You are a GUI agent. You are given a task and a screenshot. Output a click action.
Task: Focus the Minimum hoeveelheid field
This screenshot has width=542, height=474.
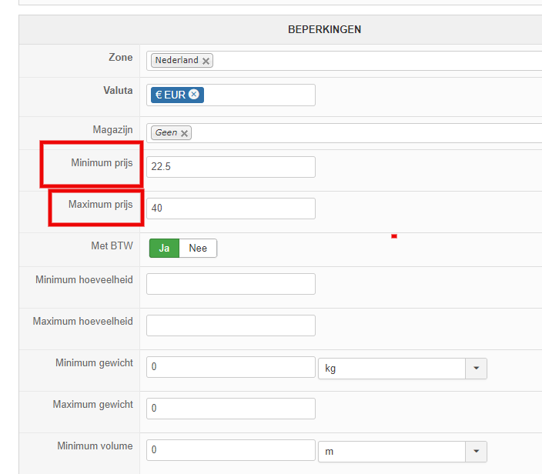(x=231, y=284)
